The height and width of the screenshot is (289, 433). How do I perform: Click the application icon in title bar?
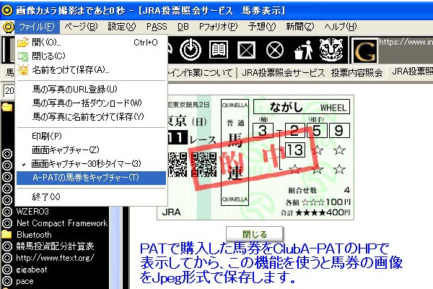(7, 10)
